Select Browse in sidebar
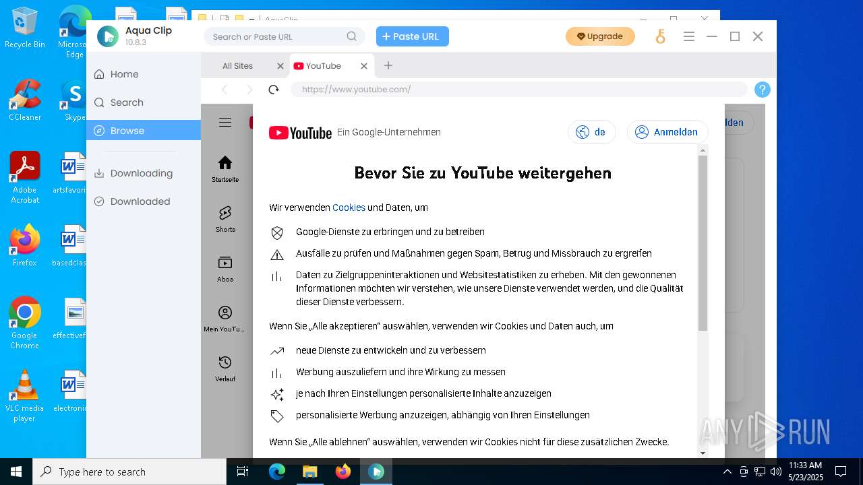The image size is (863, 485). point(144,131)
